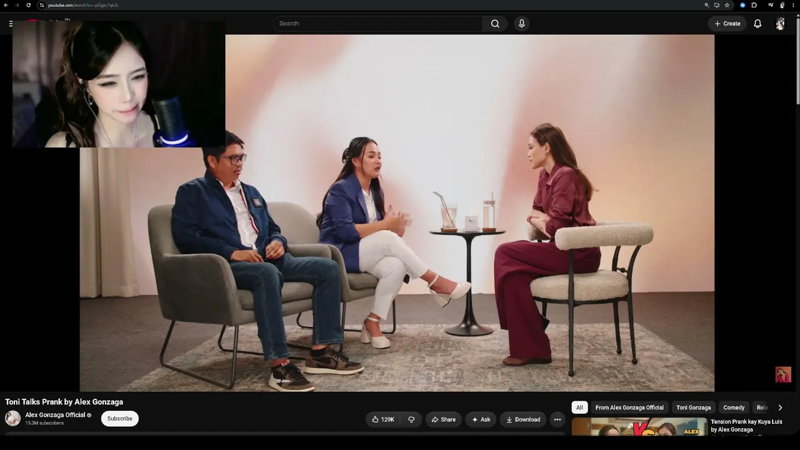This screenshot has height=450, width=800.
Task: Open the Tension Prank kay Kuya Luis title
Action: pos(746,426)
